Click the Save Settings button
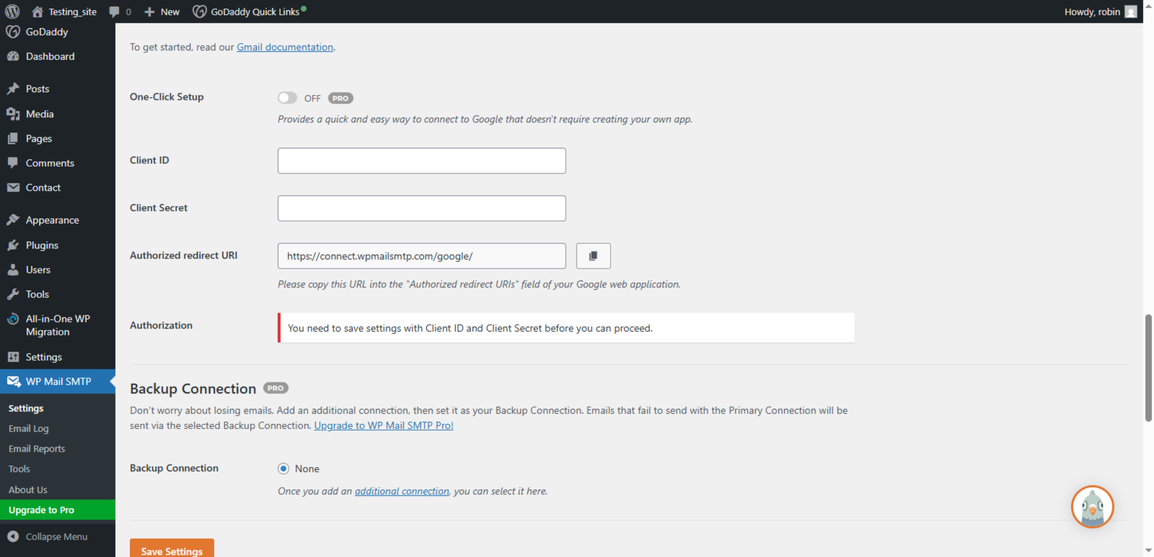The image size is (1154, 557). point(172,550)
